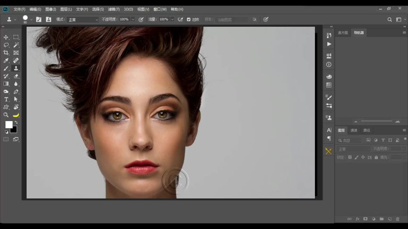This screenshot has width=408, height=229.
Task: Toggle pressure for opacity button
Action: point(140,19)
